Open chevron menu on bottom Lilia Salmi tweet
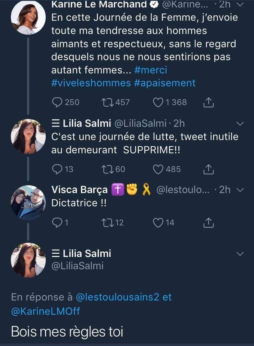 point(240,254)
